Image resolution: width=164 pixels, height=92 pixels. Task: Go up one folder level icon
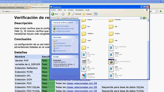69,14
